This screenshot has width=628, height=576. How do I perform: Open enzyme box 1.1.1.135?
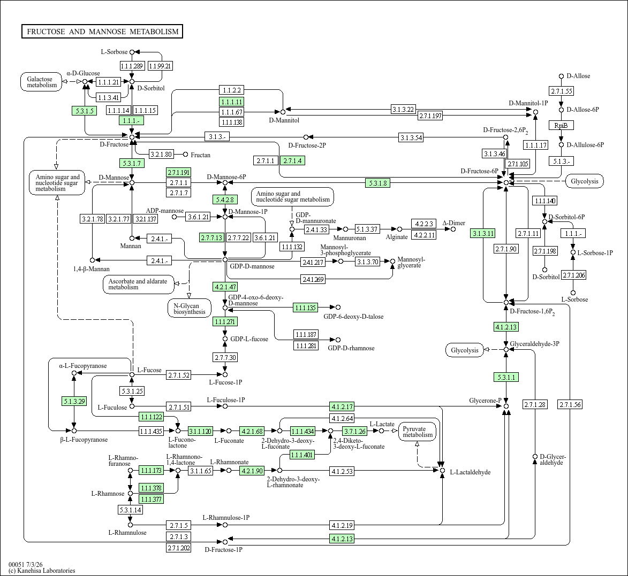[306, 308]
